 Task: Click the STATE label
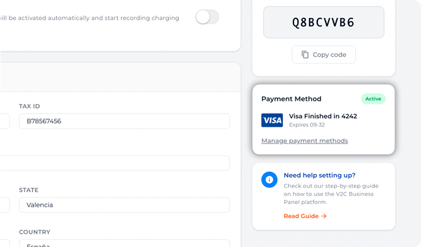click(28, 190)
